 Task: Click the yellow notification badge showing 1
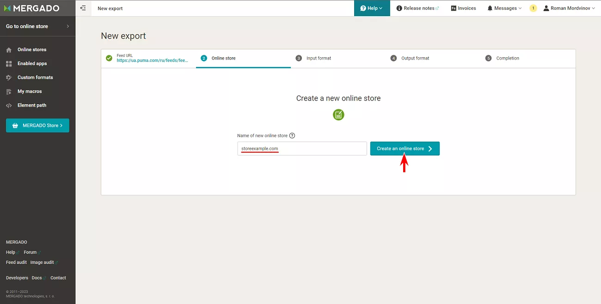coord(533,8)
